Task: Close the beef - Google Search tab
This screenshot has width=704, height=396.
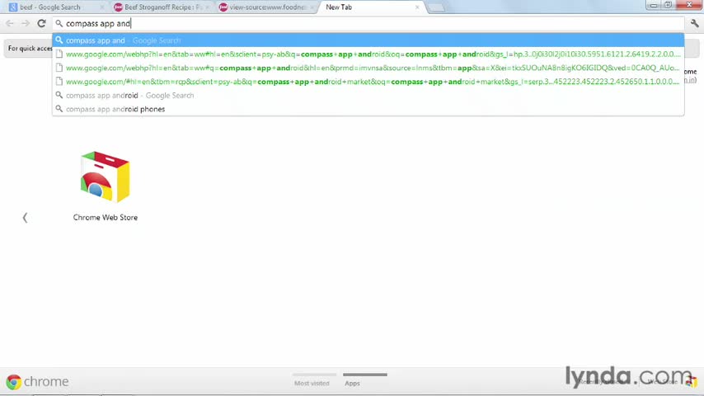Action: tap(102, 7)
